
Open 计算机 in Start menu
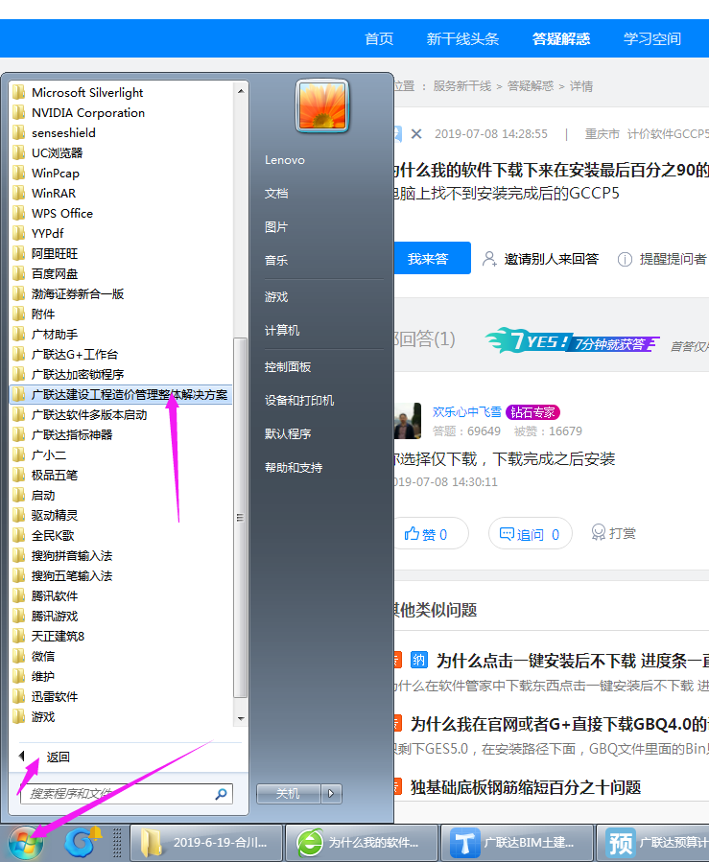coord(282,331)
